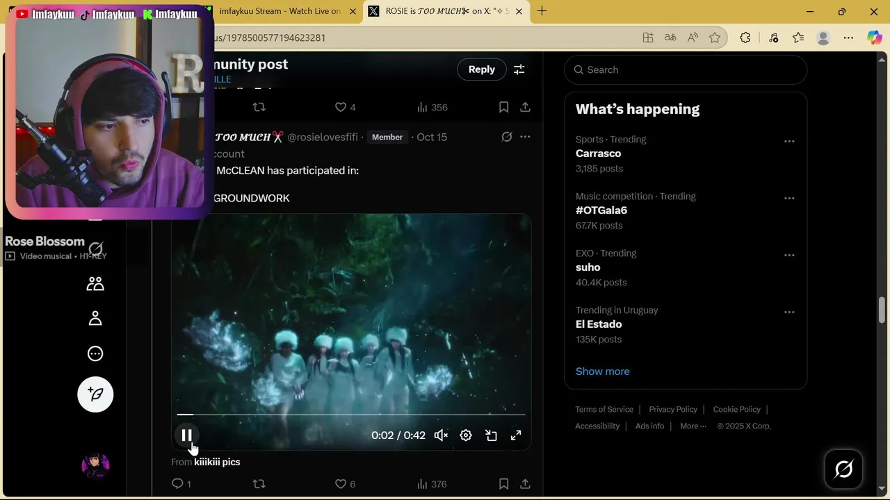Open browser Settings and more menu
This screenshot has height=500, width=890.
(848, 37)
